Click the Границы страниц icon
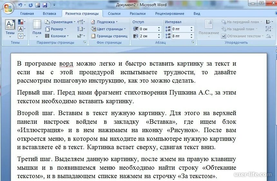 (x=93, y=36)
